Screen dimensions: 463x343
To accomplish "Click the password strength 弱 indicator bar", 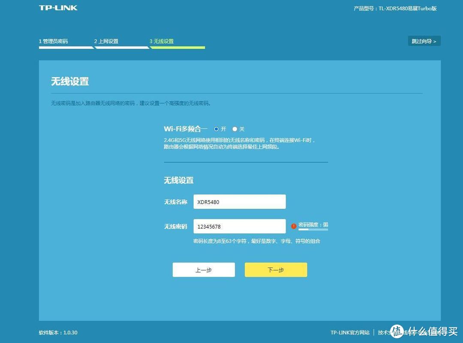I will 314,230.
